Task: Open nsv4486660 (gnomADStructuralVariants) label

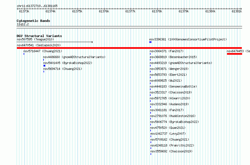Action: coord(74,57)
